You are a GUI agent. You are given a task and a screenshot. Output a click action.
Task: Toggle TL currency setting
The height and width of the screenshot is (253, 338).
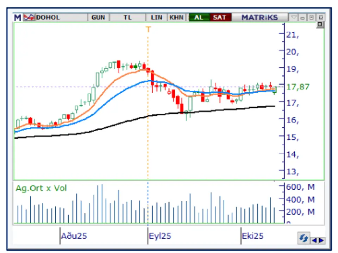[x=127, y=17]
